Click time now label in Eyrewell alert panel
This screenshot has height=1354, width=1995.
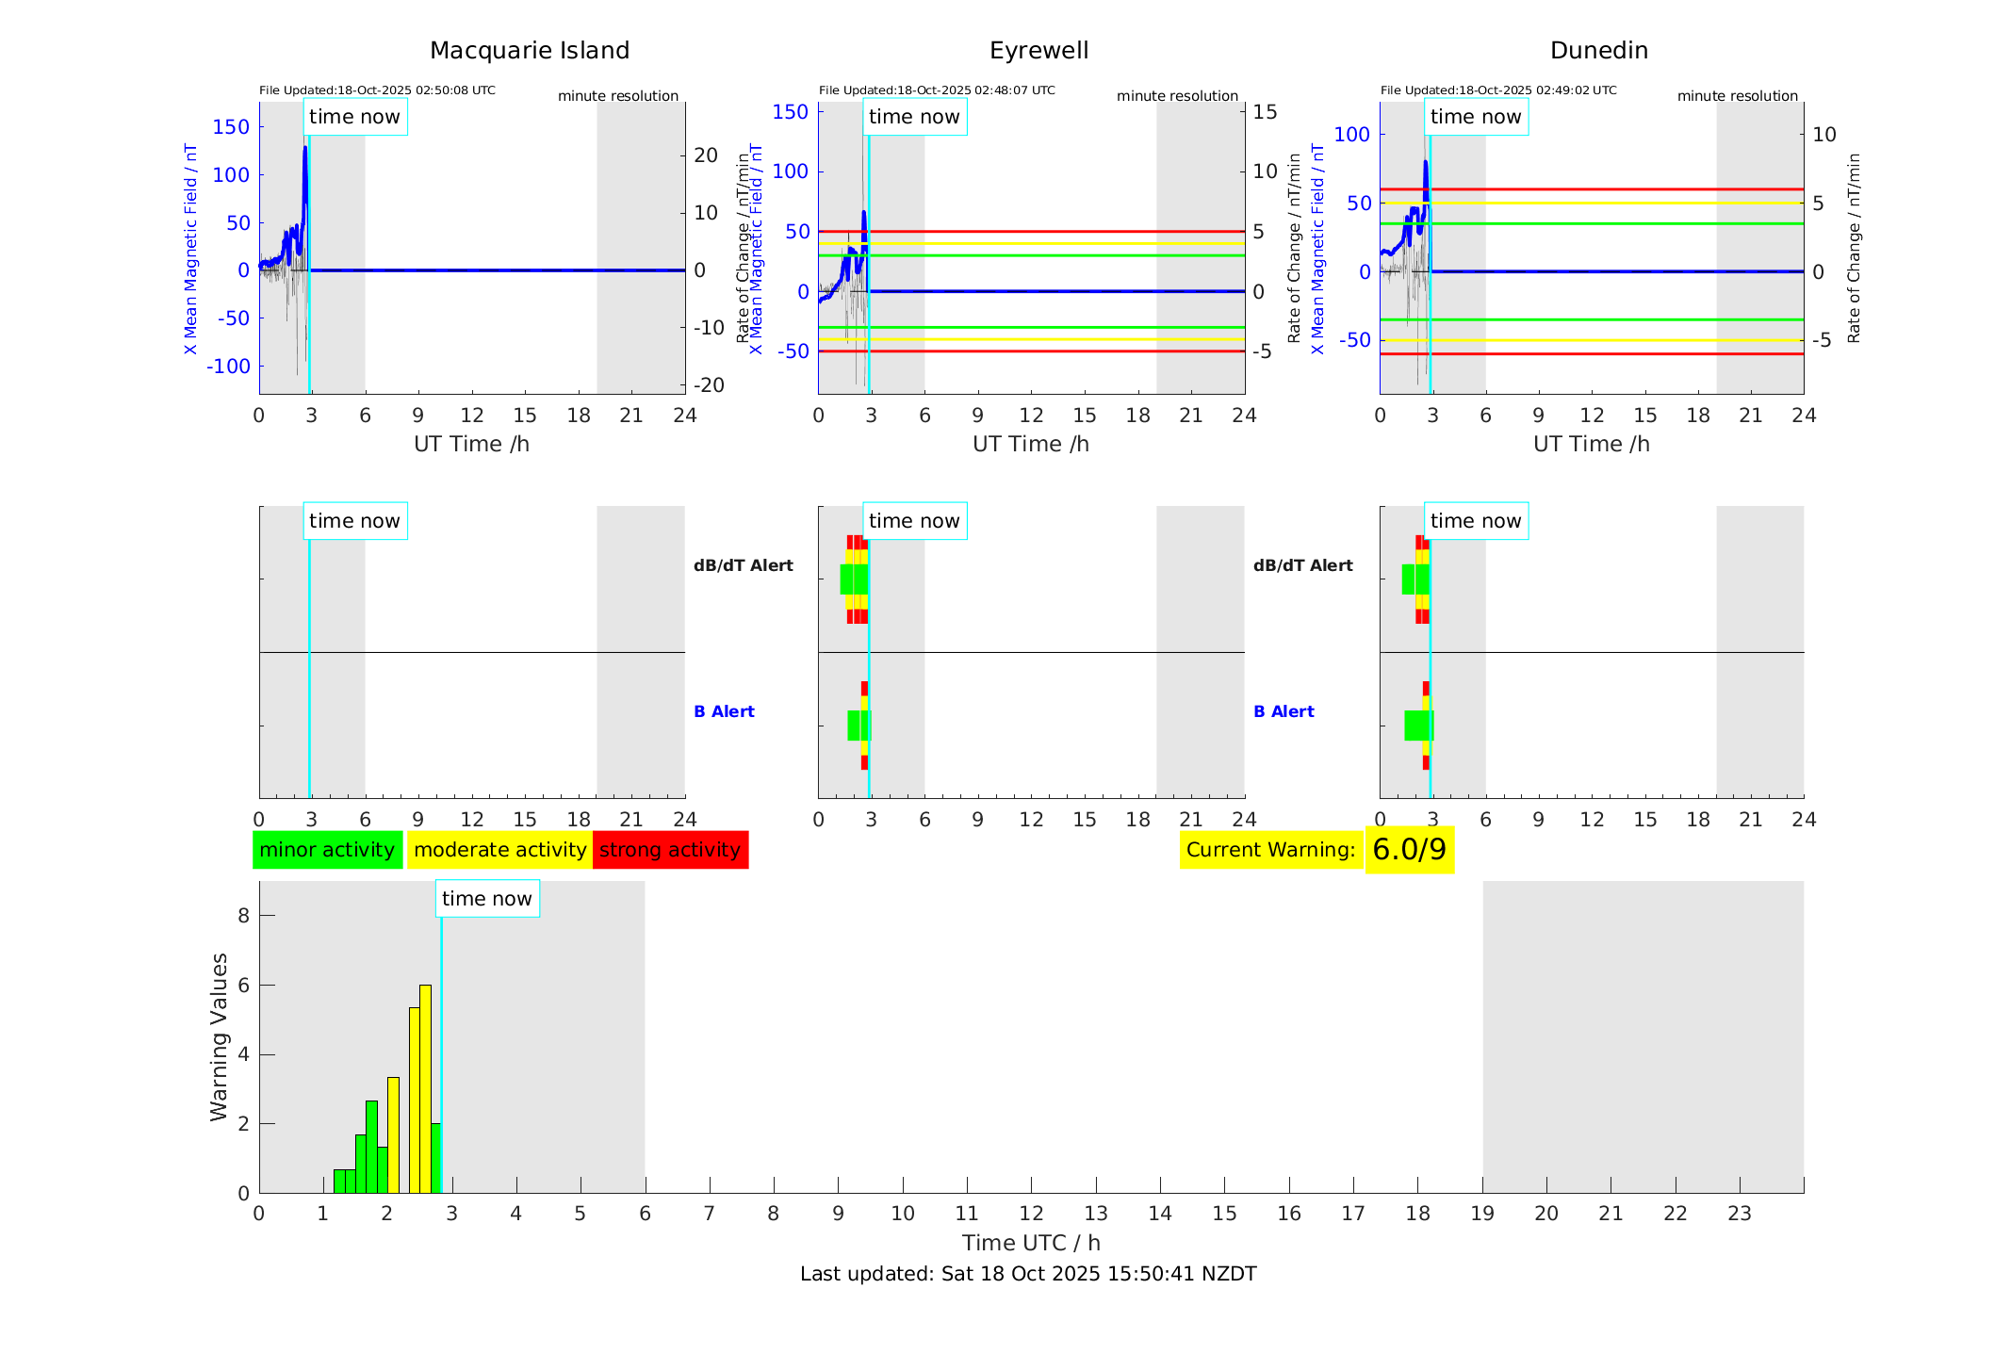(914, 521)
